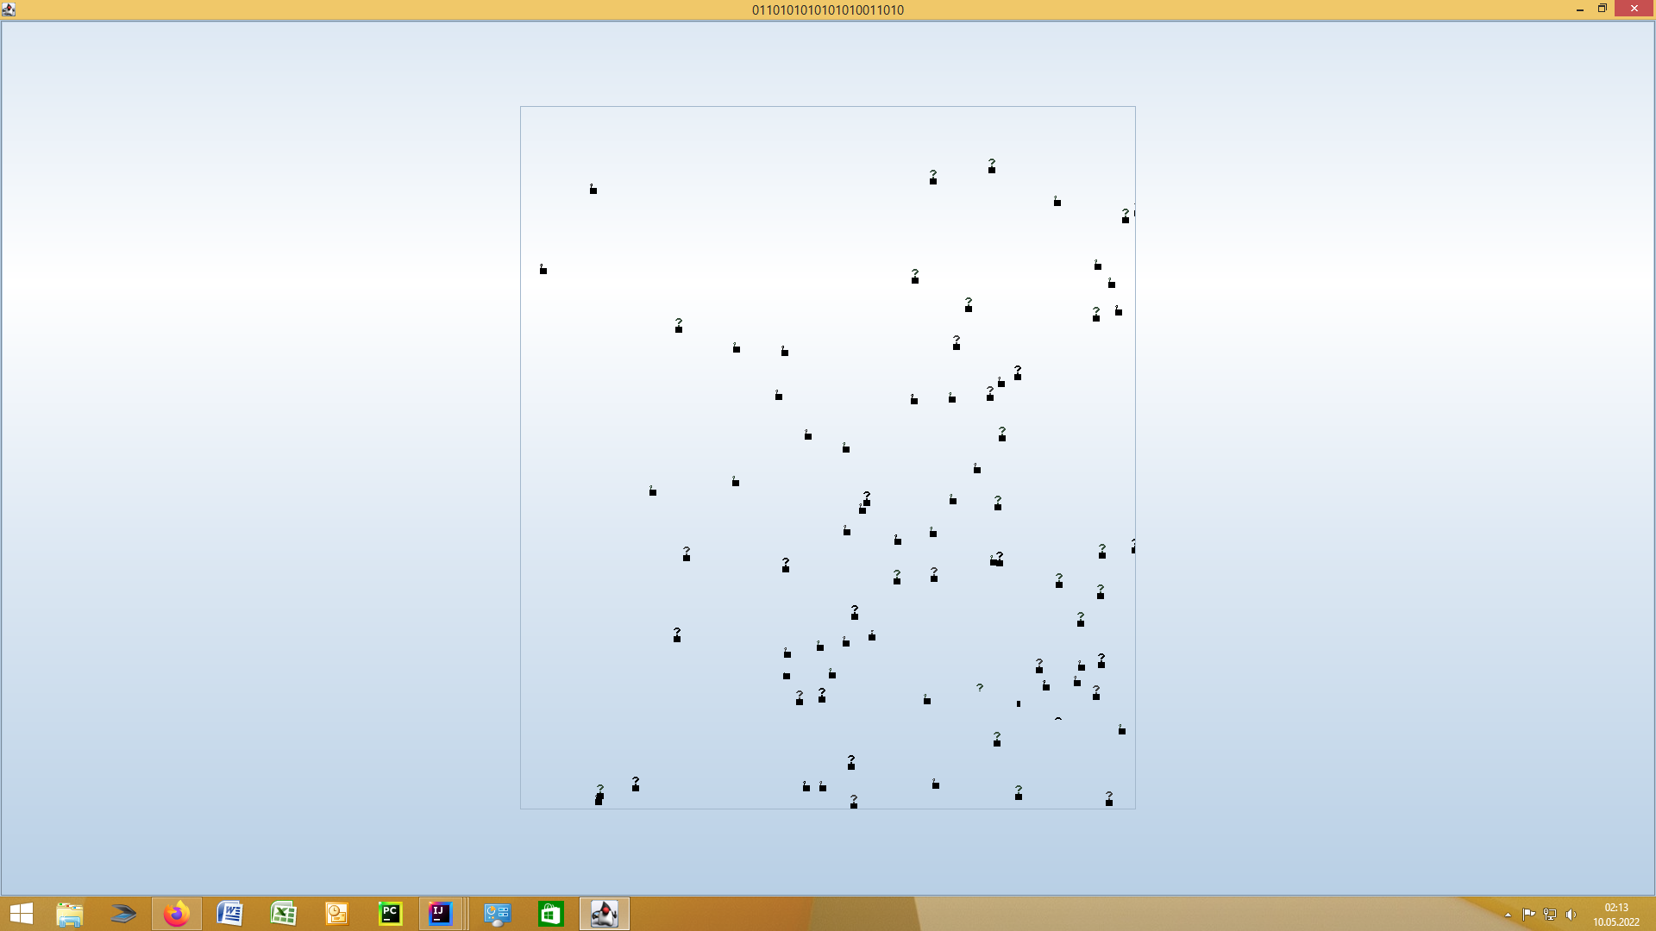
Task: Switch to IntelliJ IDEA in the taskbar
Action: [441, 914]
